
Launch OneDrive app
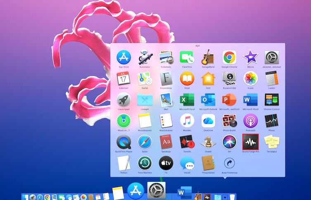point(208,121)
